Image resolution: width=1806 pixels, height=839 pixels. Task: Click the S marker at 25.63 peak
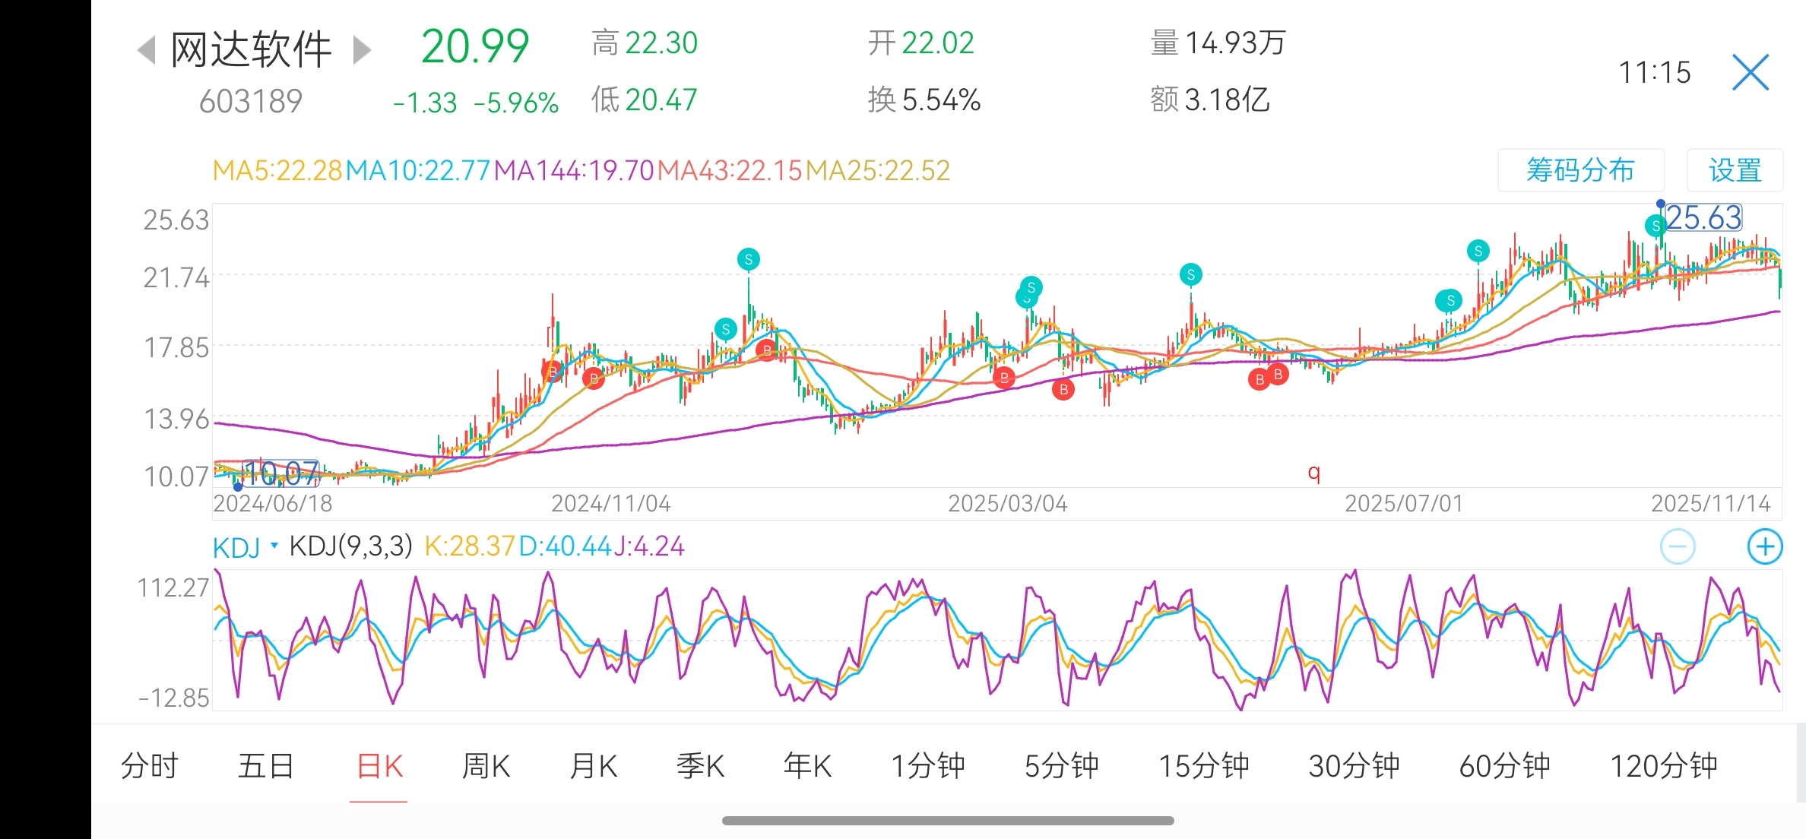point(1655,226)
